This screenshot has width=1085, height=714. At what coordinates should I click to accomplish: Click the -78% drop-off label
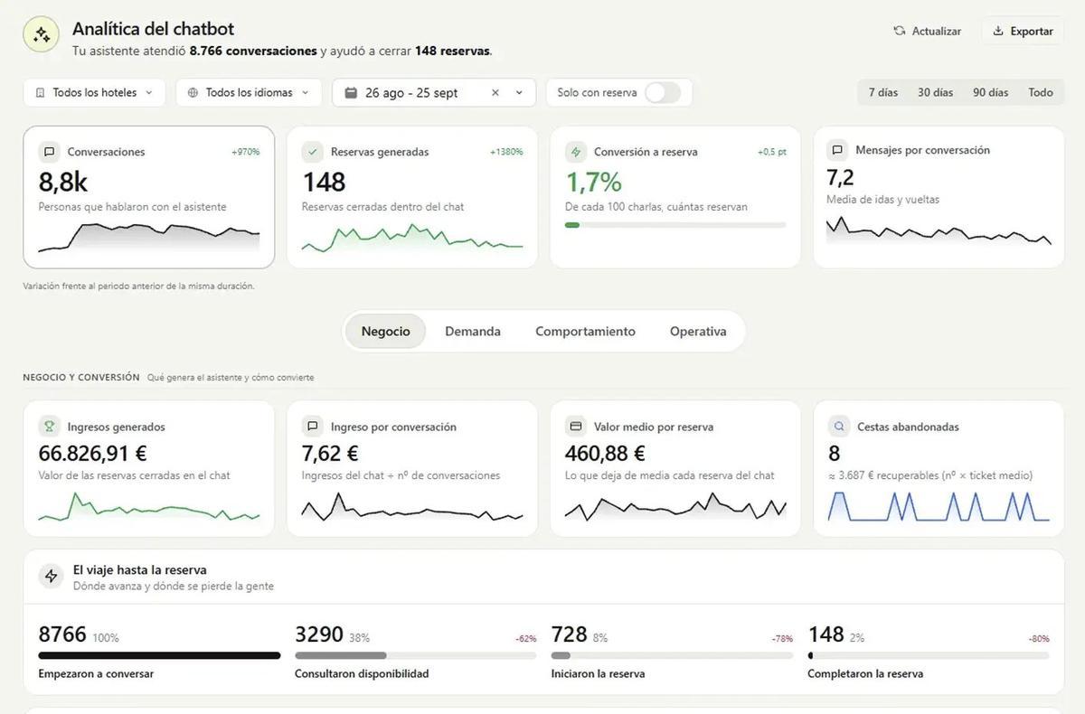pos(782,639)
